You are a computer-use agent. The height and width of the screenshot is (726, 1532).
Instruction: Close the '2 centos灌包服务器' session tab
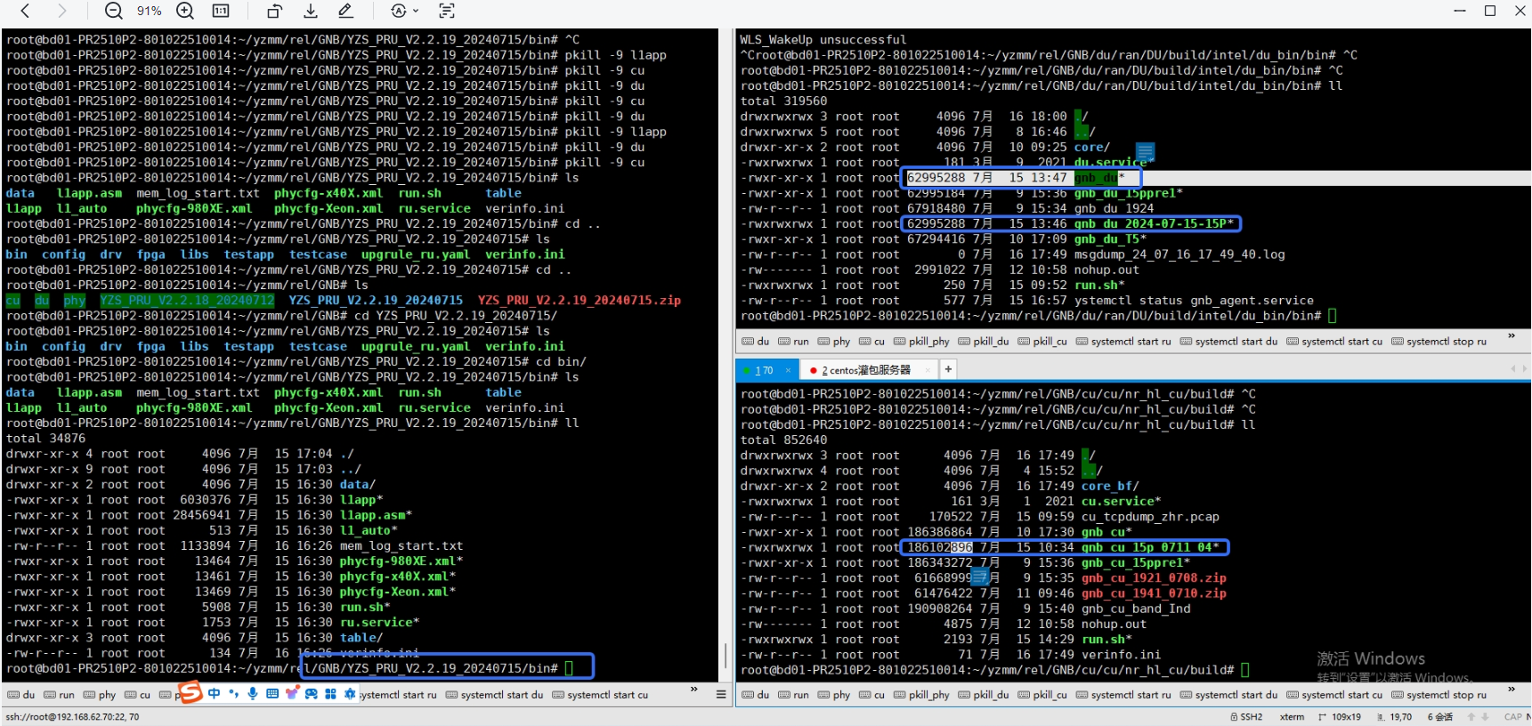(928, 369)
